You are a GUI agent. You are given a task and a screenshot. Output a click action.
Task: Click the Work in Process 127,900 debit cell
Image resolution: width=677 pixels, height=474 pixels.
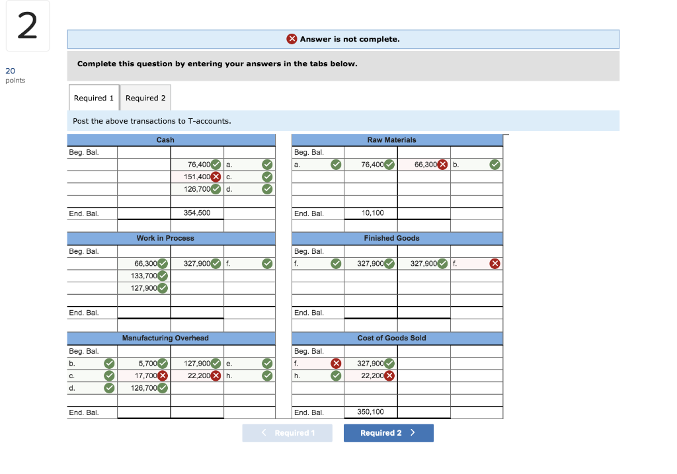click(x=143, y=288)
